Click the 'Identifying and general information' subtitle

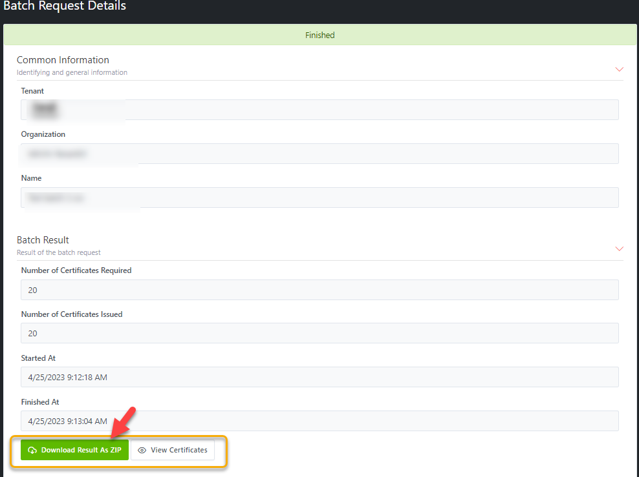(x=72, y=72)
